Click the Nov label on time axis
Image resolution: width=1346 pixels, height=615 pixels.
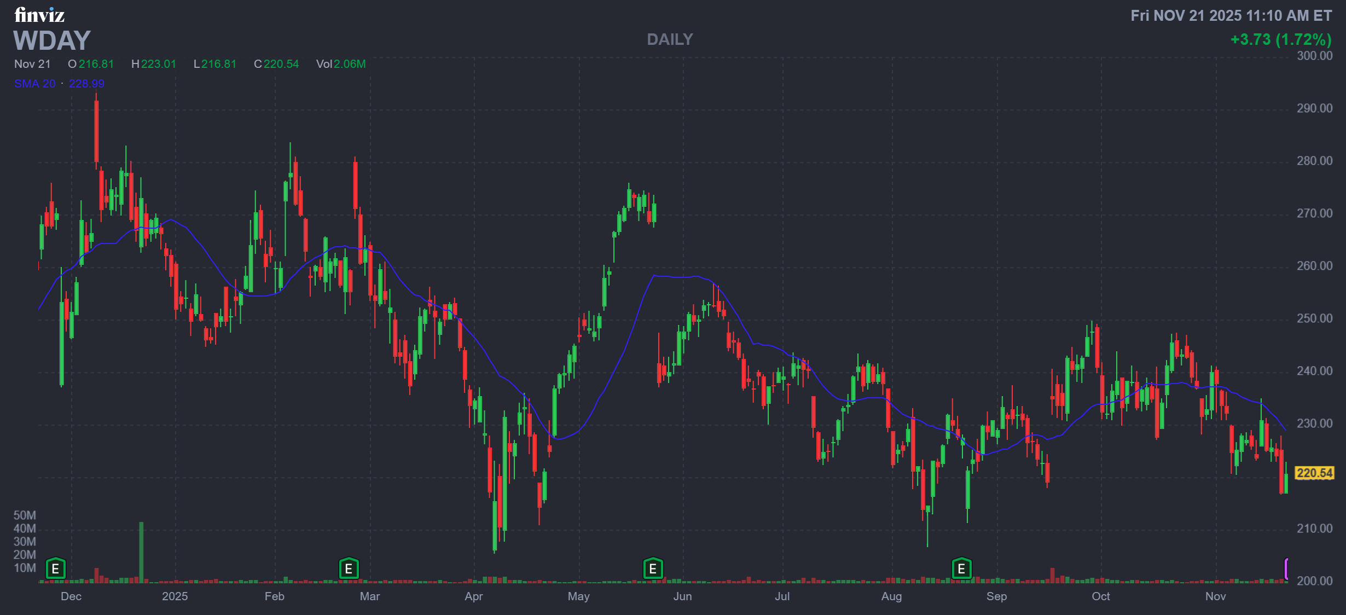click(x=1215, y=596)
